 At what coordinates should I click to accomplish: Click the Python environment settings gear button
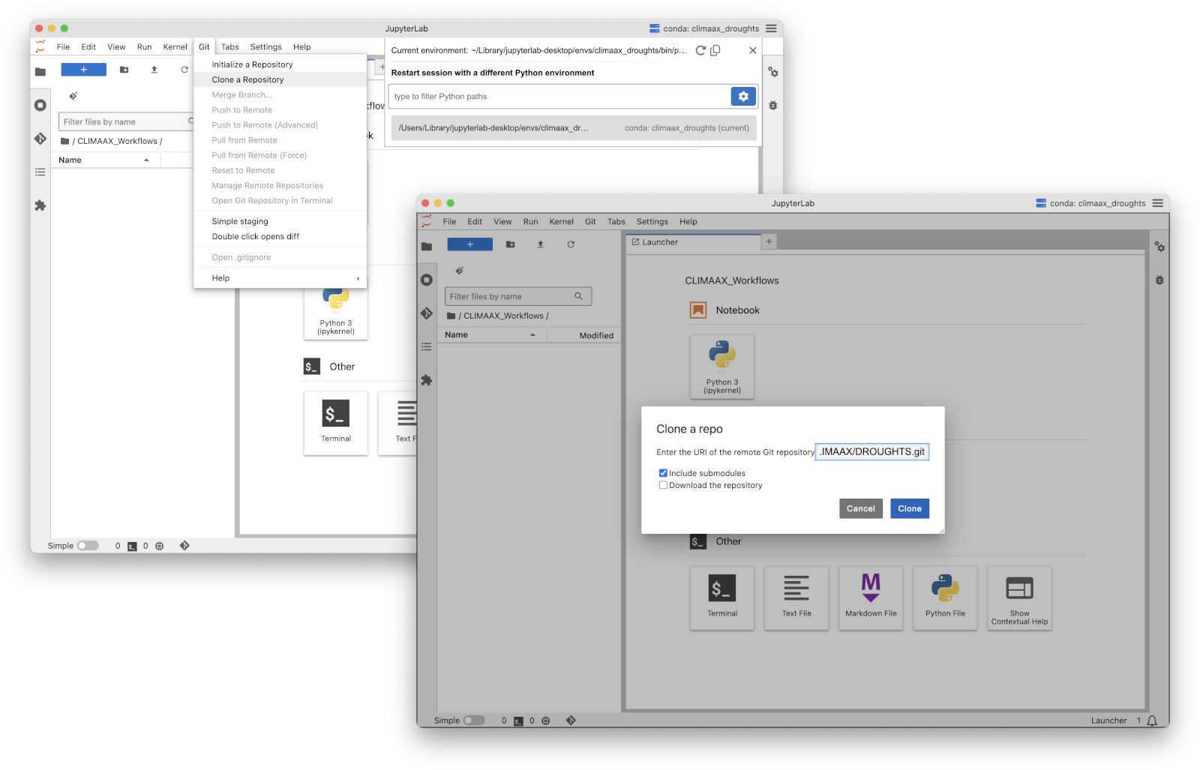[743, 96]
